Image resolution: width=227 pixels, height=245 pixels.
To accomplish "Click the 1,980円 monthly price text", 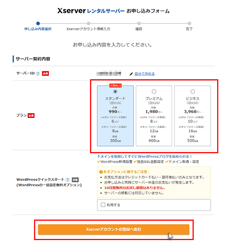I will pyautogui.click(x=154, y=112).
